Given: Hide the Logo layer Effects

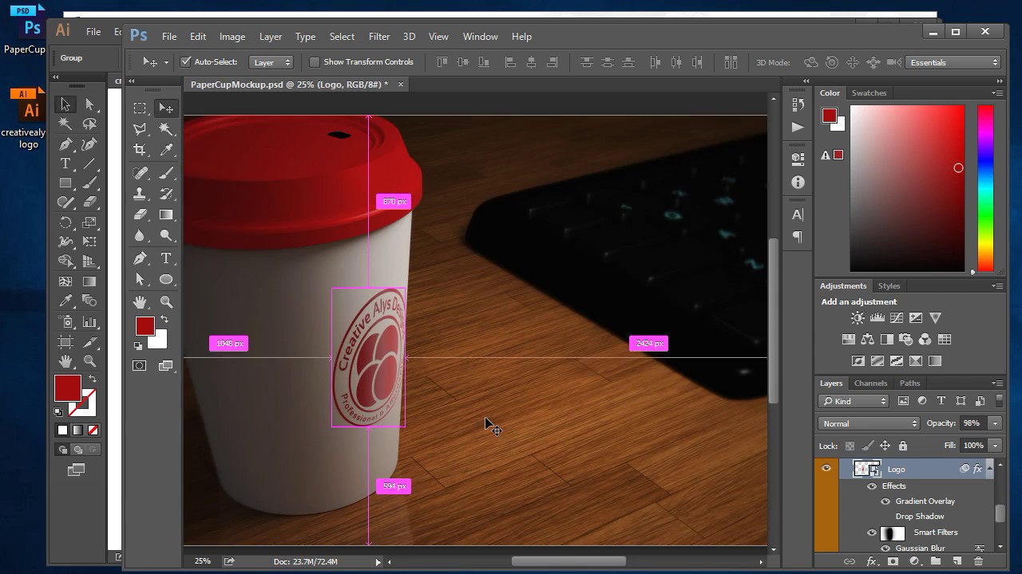Looking at the screenshot, I should [872, 486].
